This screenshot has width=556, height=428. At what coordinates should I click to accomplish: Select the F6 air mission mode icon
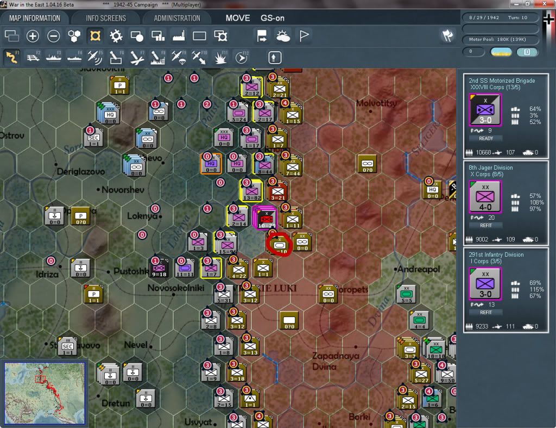(x=116, y=57)
